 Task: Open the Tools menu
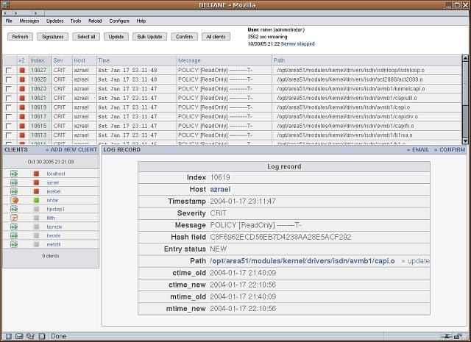tap(76, 21)
